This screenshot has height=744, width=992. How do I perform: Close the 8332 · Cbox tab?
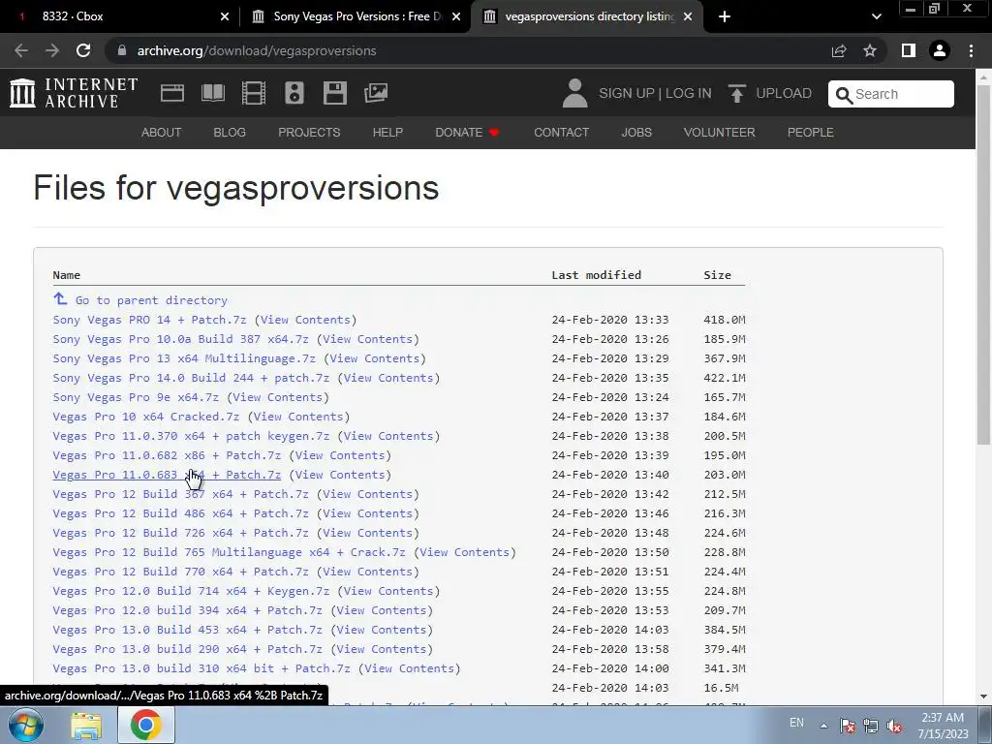225,16
